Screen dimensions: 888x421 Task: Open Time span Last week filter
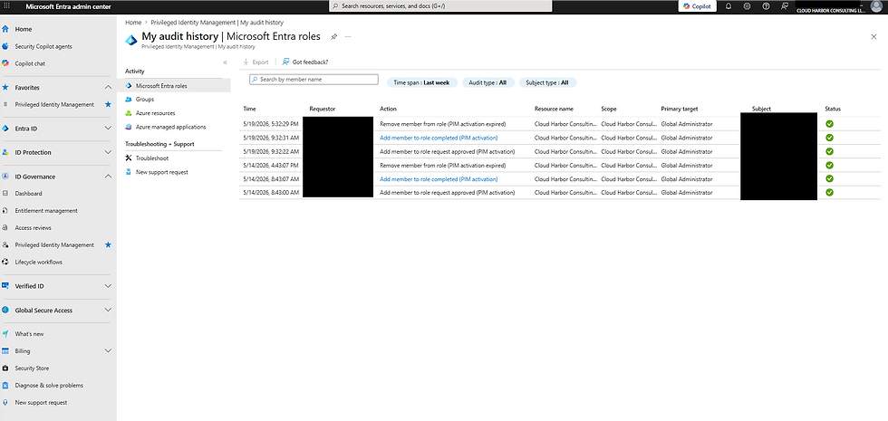[x=421, y=82]
